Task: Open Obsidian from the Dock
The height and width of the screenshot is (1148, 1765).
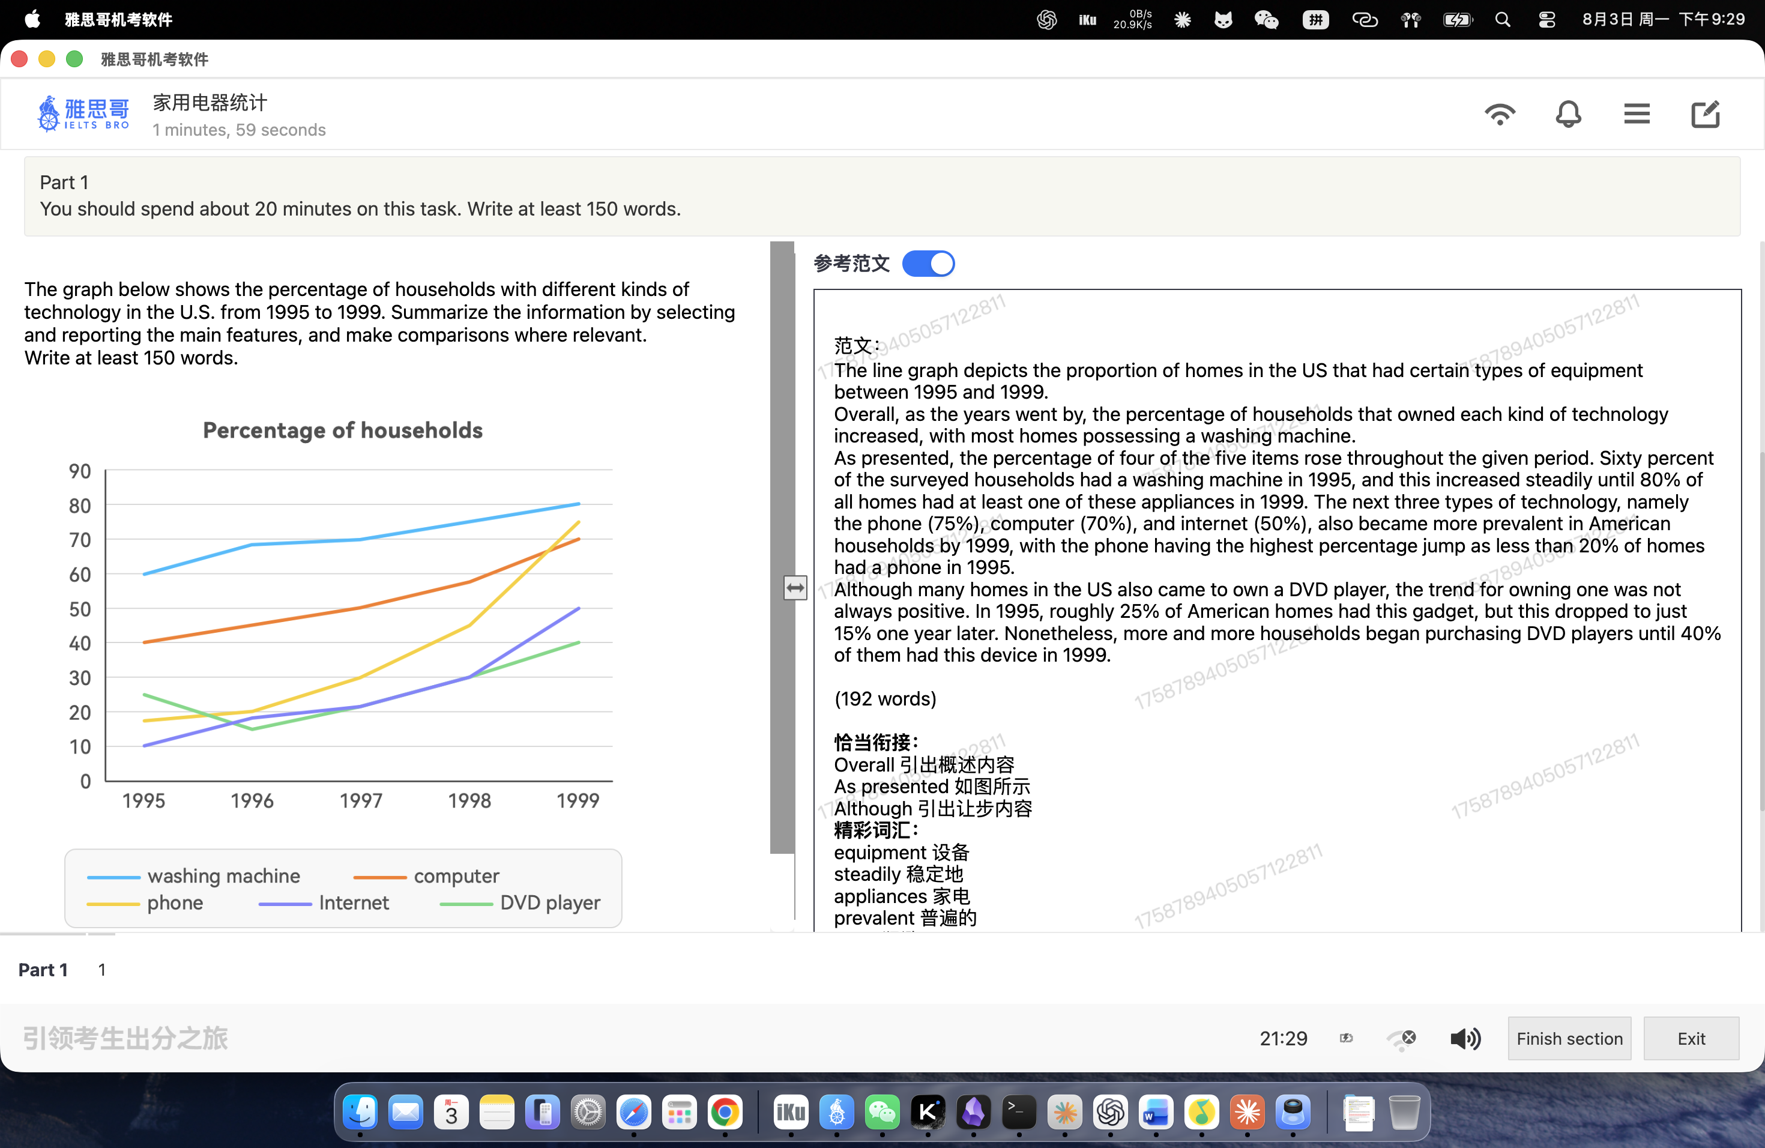Action: click(973, 1111)
